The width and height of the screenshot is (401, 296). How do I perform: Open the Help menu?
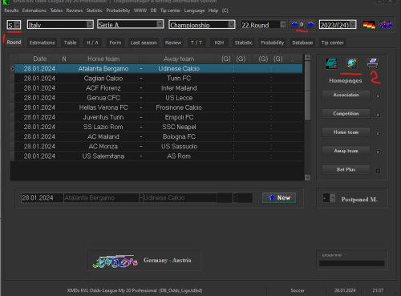213,10
